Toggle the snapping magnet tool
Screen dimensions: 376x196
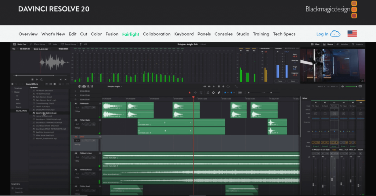click(x=213, y=92)
